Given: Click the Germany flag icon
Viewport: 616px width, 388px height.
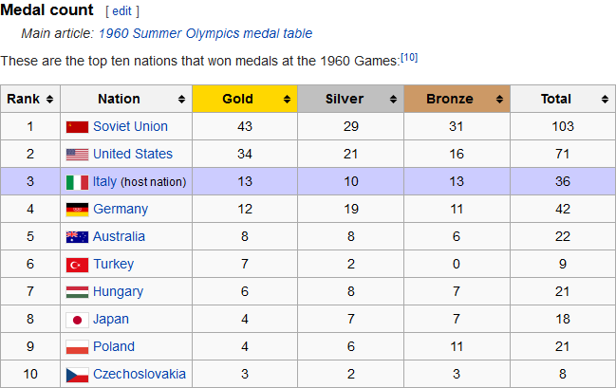Looking at the screenshot, I should point(77,210).
